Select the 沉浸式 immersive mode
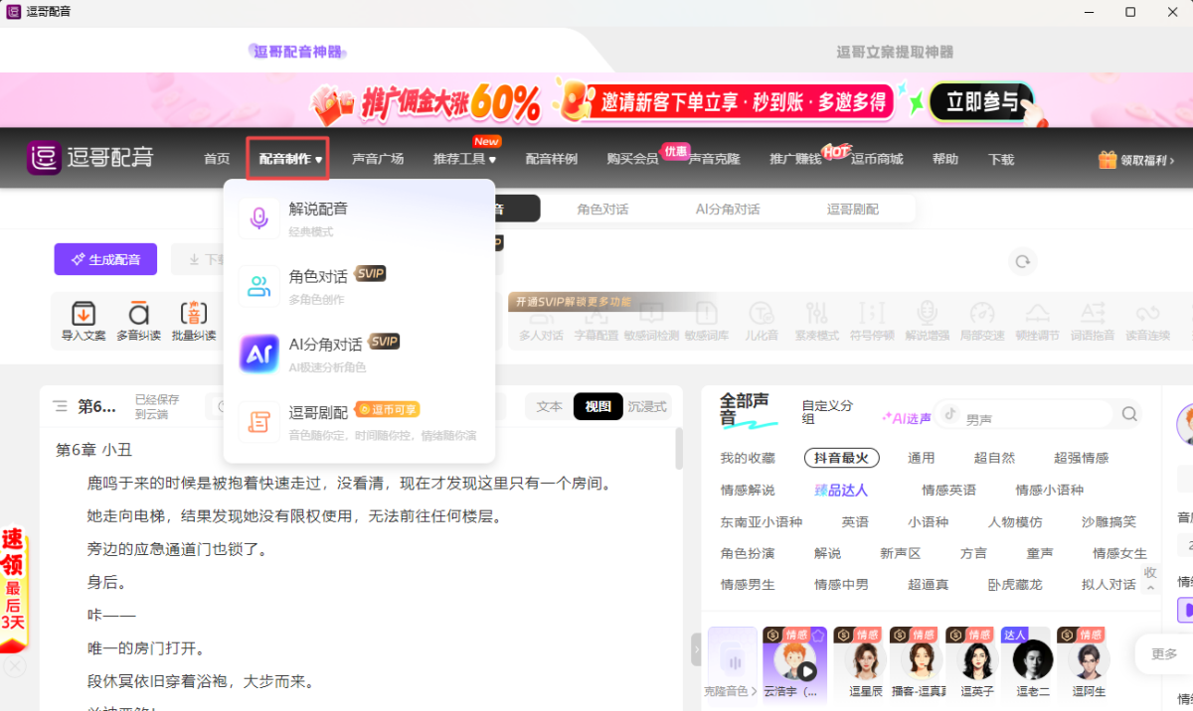The image size is (1193, 711). (647, 406)
